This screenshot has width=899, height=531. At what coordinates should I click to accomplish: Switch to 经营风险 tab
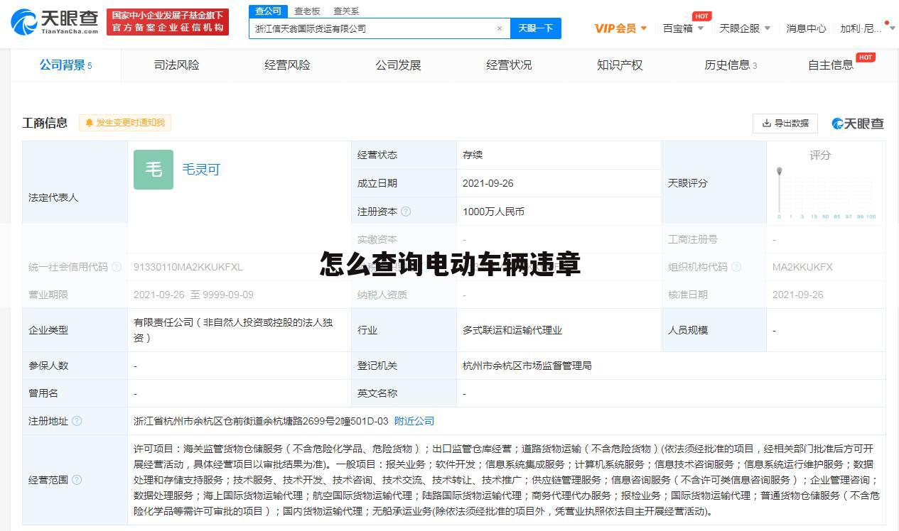click(x=287, y=65)
